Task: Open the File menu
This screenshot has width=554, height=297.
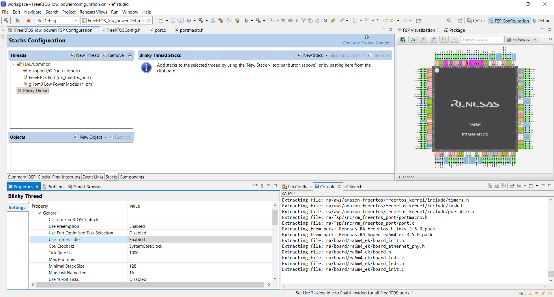Action: click(5, 12)
